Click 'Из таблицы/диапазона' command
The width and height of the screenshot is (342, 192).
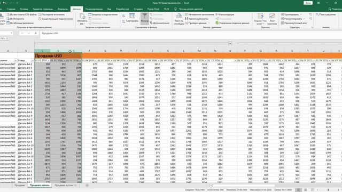(20, 23)
